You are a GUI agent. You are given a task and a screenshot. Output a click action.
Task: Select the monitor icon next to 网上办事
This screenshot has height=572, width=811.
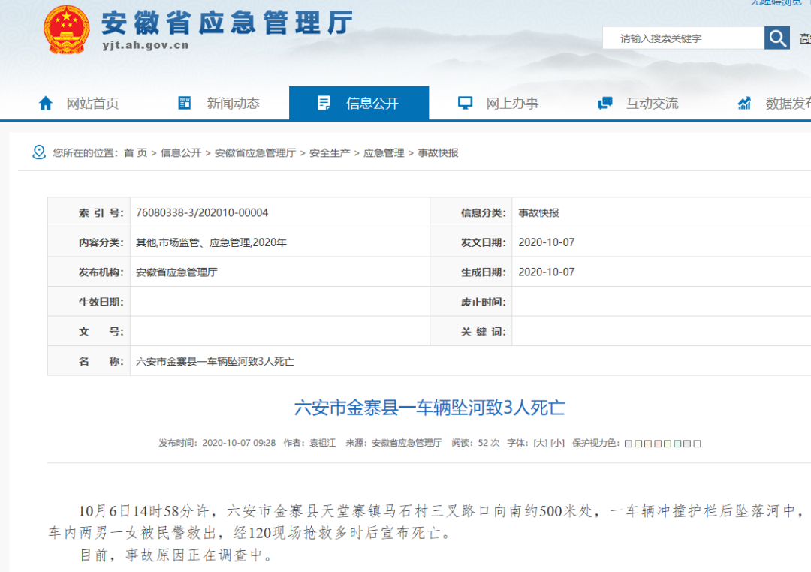point(466,102)
